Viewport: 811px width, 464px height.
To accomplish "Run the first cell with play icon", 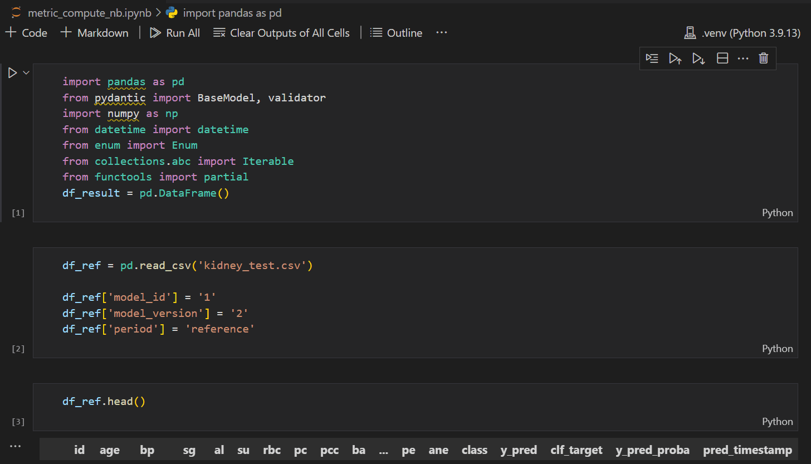I will tap(12, 73).
